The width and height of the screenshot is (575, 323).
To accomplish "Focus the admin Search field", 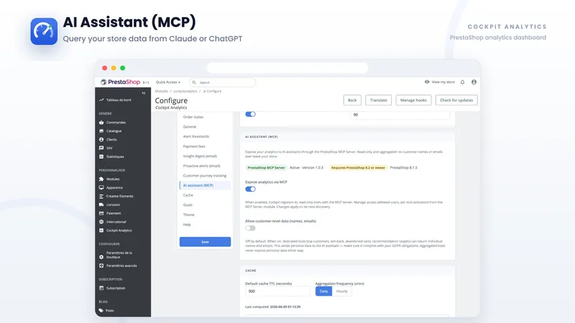I will coord(222,83).
